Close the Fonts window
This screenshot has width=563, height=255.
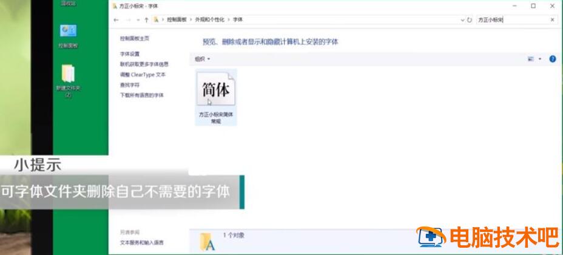(x=552, y=6)
